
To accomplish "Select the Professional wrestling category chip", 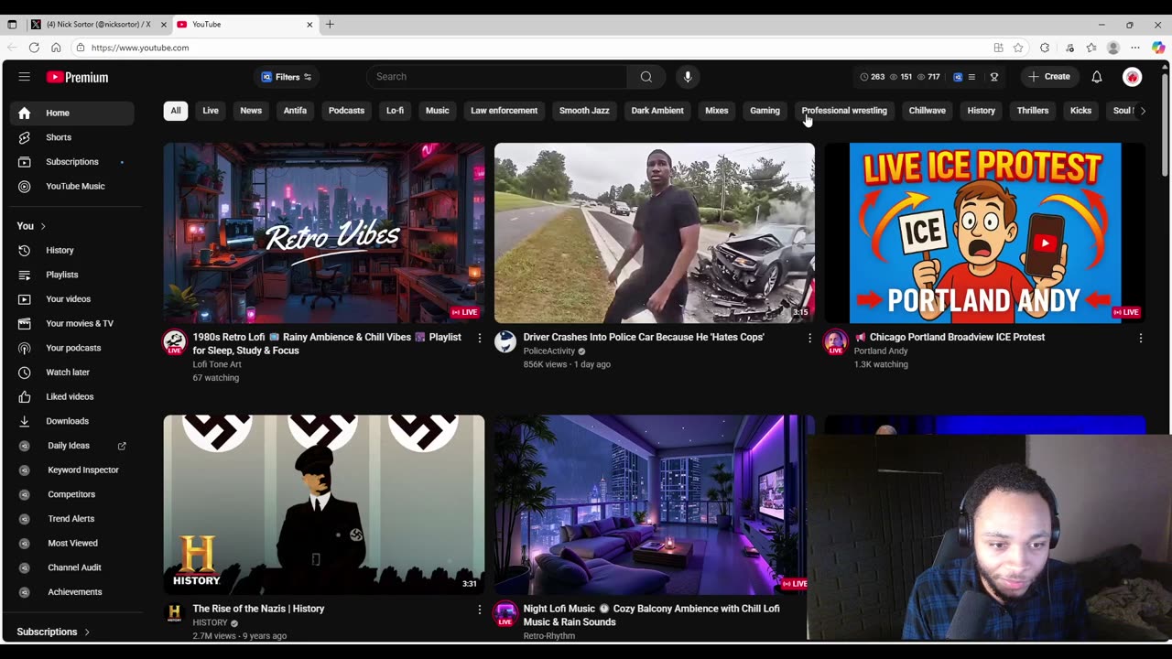I will click(x=844, y=111).
